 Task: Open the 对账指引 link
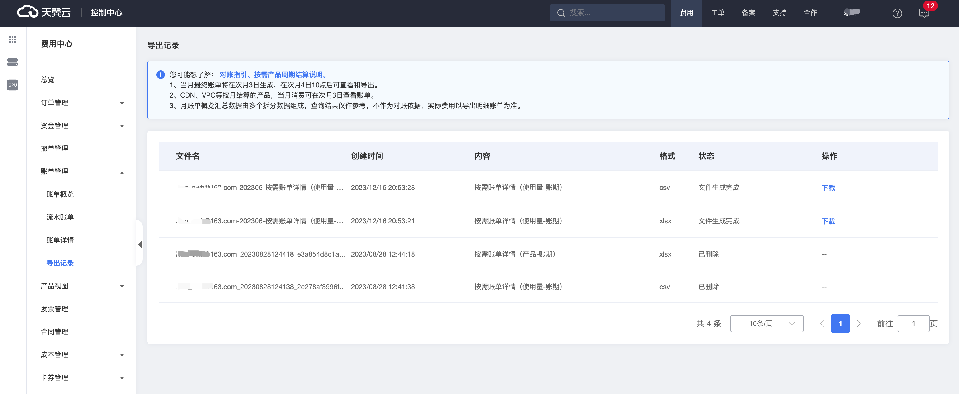(233, 74)
